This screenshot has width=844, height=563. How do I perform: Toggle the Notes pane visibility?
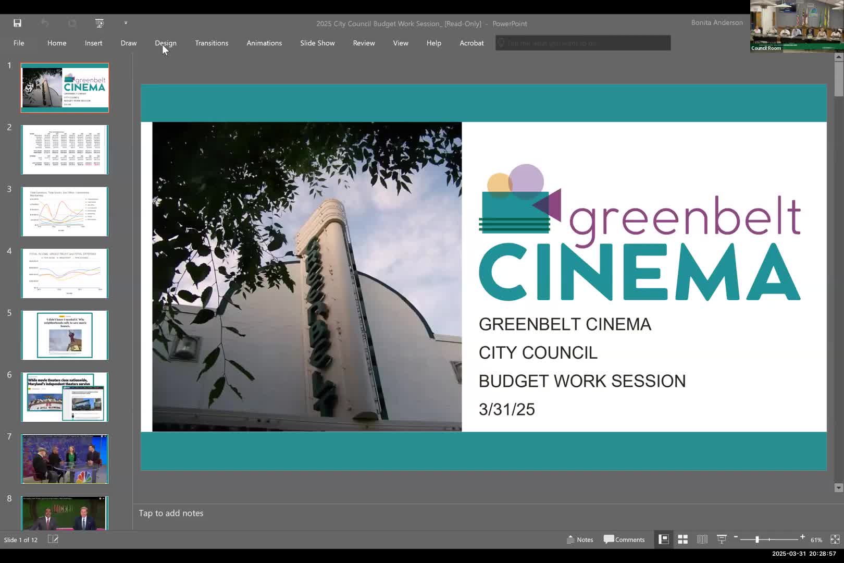pos(580,540)
